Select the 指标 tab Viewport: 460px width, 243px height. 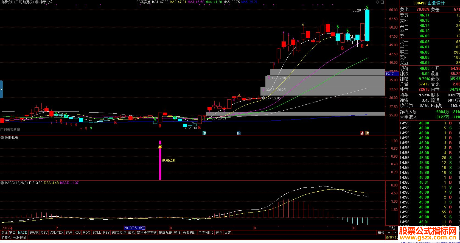click(x=4, y=233)
